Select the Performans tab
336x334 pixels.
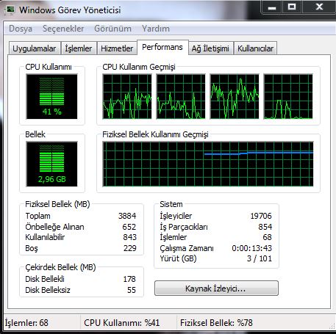pos(162,47)
